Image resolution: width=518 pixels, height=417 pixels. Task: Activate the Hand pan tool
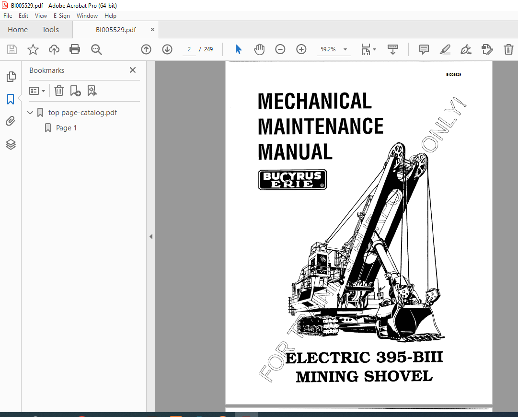(259, 49)
